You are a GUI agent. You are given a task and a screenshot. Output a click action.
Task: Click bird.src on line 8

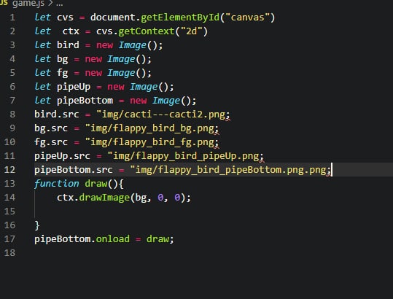(57, 114)
